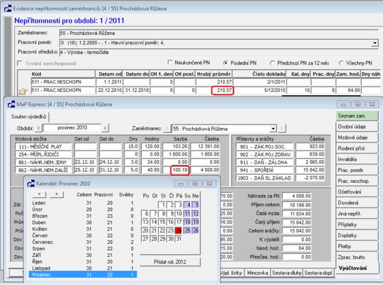Select deduction 911 - DAŇ - ZÁLOHA
The image size is (383, 286).
(264, 162)
